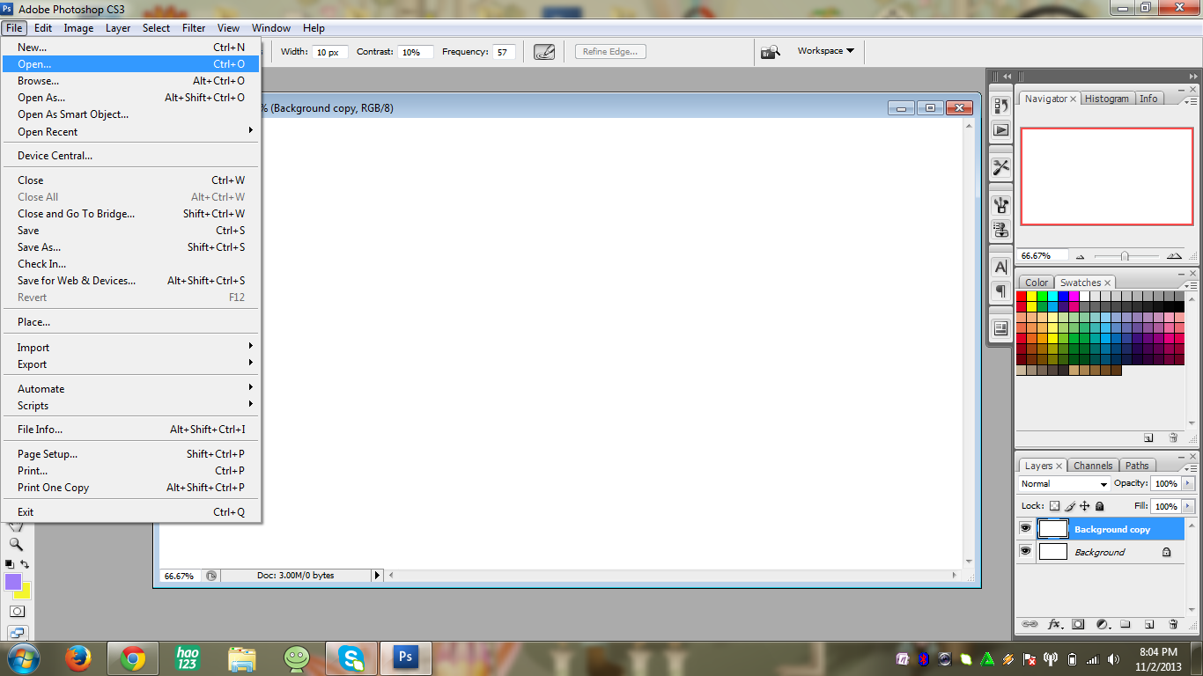
Task: Click Create new layer icon in Layers panel
Action: (x=1149, y=624)
